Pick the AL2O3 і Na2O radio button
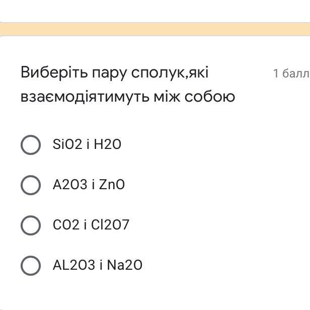Image resolution: width=310 pixels, height=310 pixels. tap(31, 265)
